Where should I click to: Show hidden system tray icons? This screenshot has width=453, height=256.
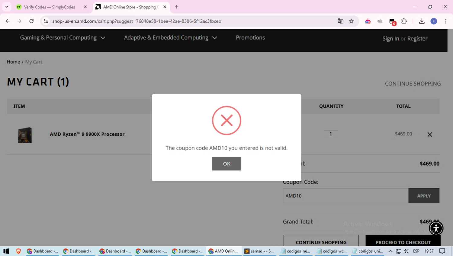point(390,251)
